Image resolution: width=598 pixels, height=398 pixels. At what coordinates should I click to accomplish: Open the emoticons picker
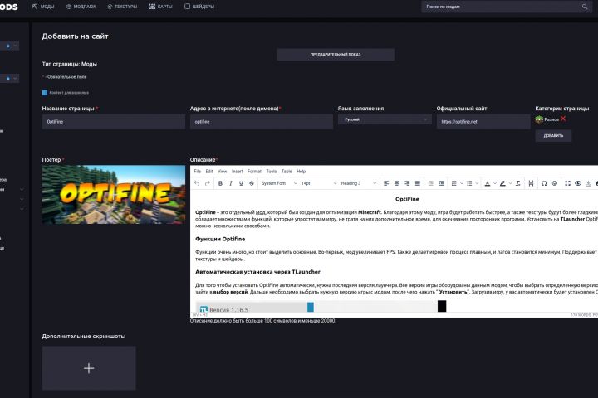pos(555,183)
